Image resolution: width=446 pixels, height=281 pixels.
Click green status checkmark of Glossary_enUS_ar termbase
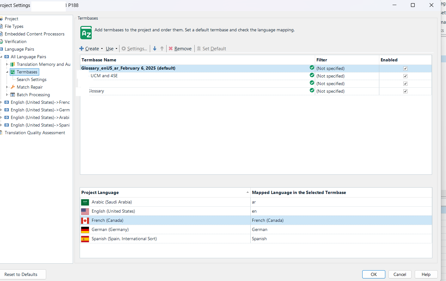(x=312, y=67)
